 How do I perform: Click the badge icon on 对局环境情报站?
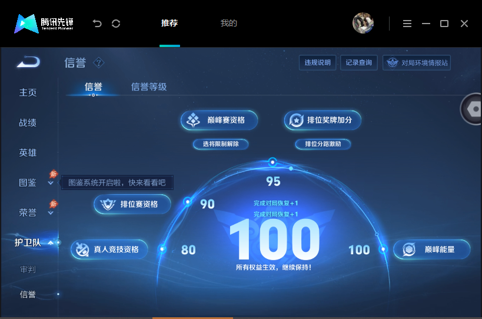pyautogui.click(x=392, y=63)
